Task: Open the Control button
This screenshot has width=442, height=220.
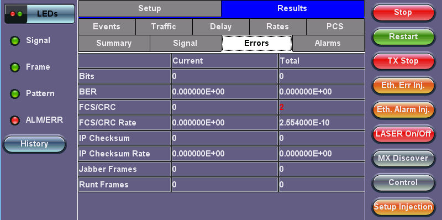Action: pyautogui.click(x=403, y=182)
